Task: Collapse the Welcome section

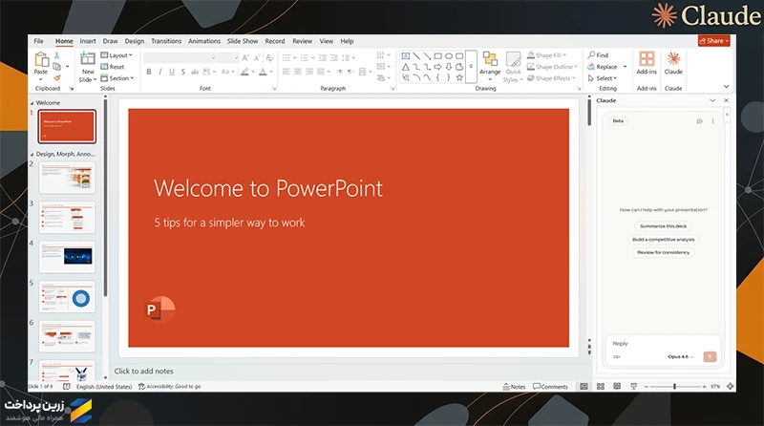Action: 32,103
